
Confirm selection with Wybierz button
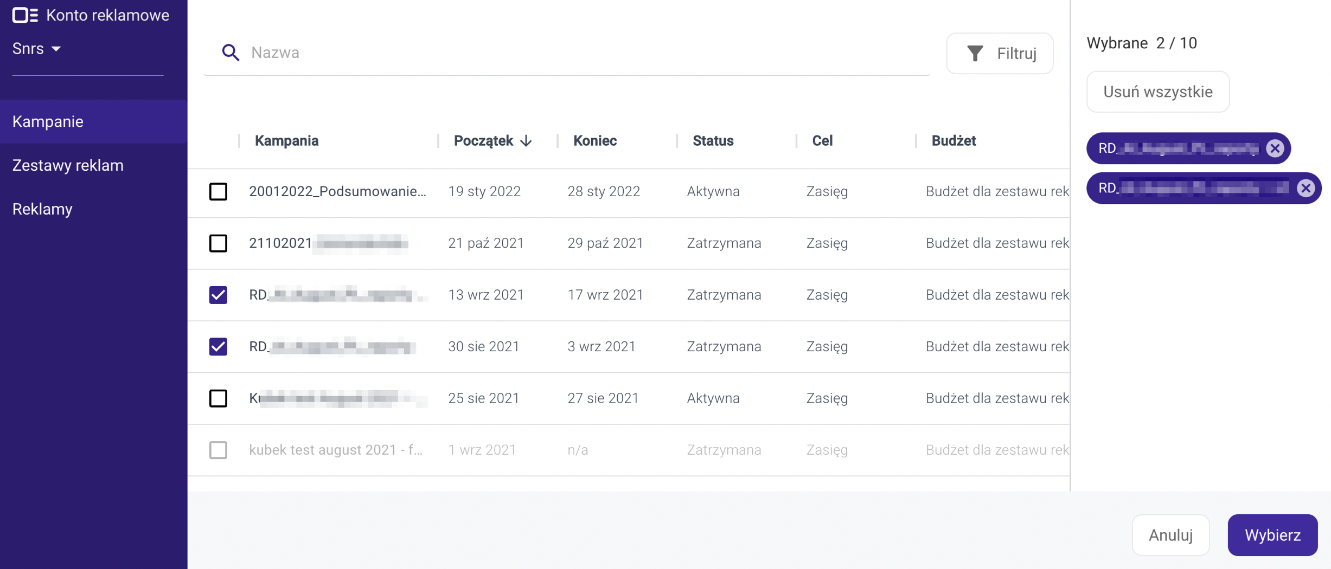coord(1272,535)
